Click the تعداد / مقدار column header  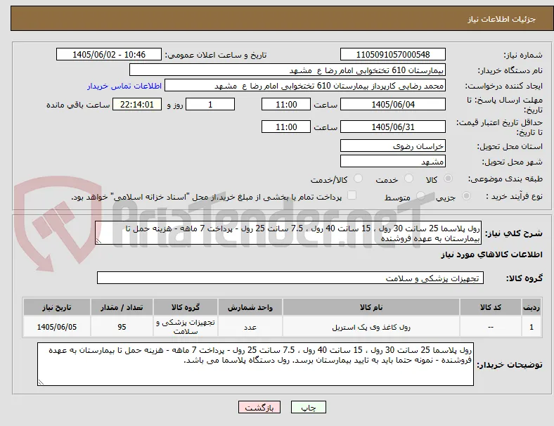pyautogui.click(x=122, y=307)
